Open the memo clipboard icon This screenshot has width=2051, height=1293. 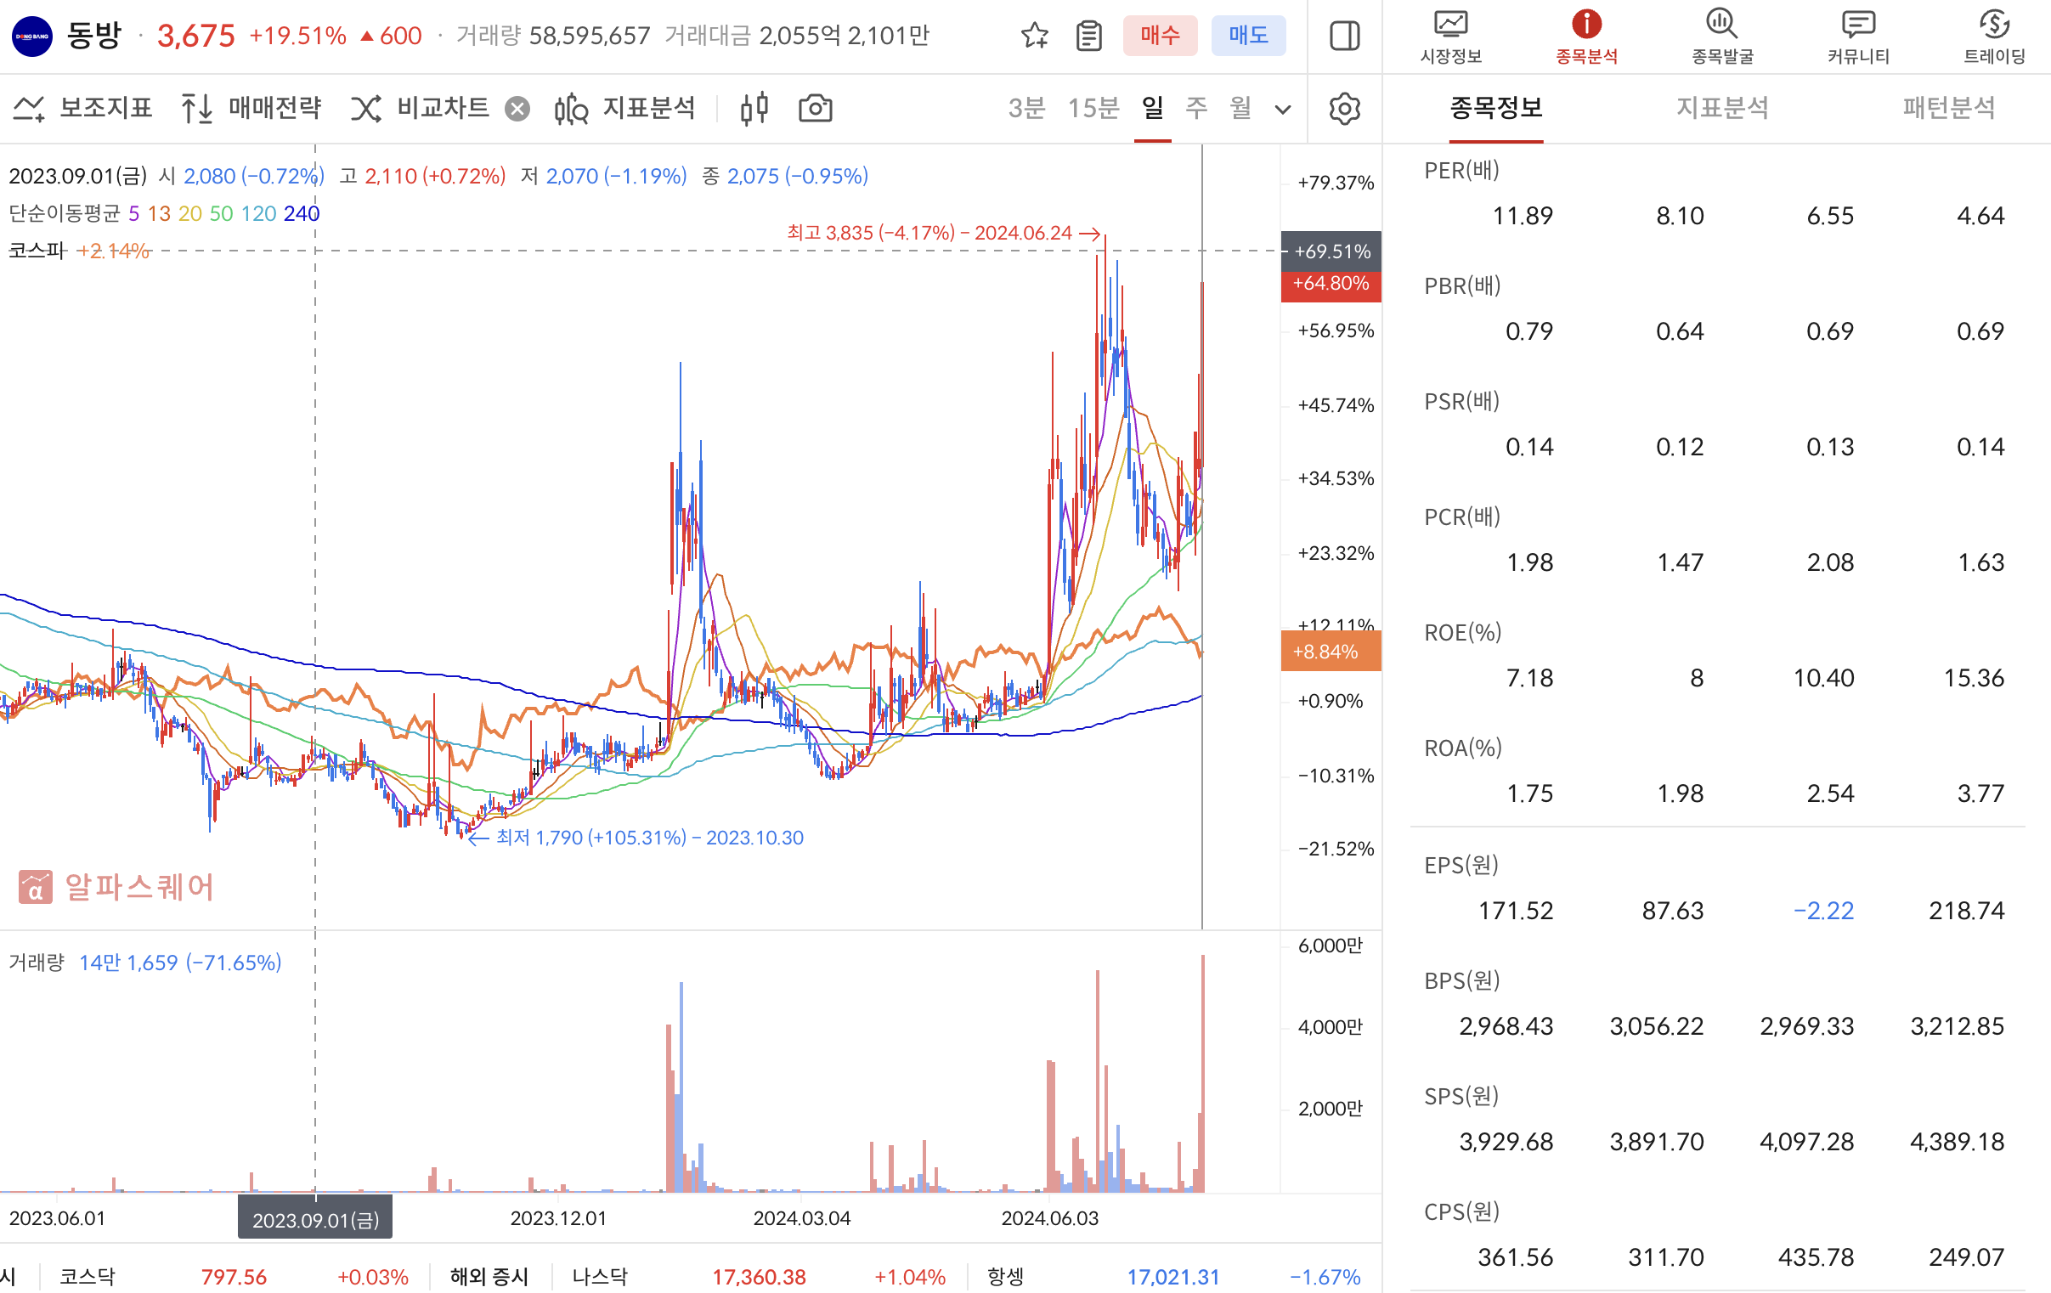click(x=1088, y=36)
